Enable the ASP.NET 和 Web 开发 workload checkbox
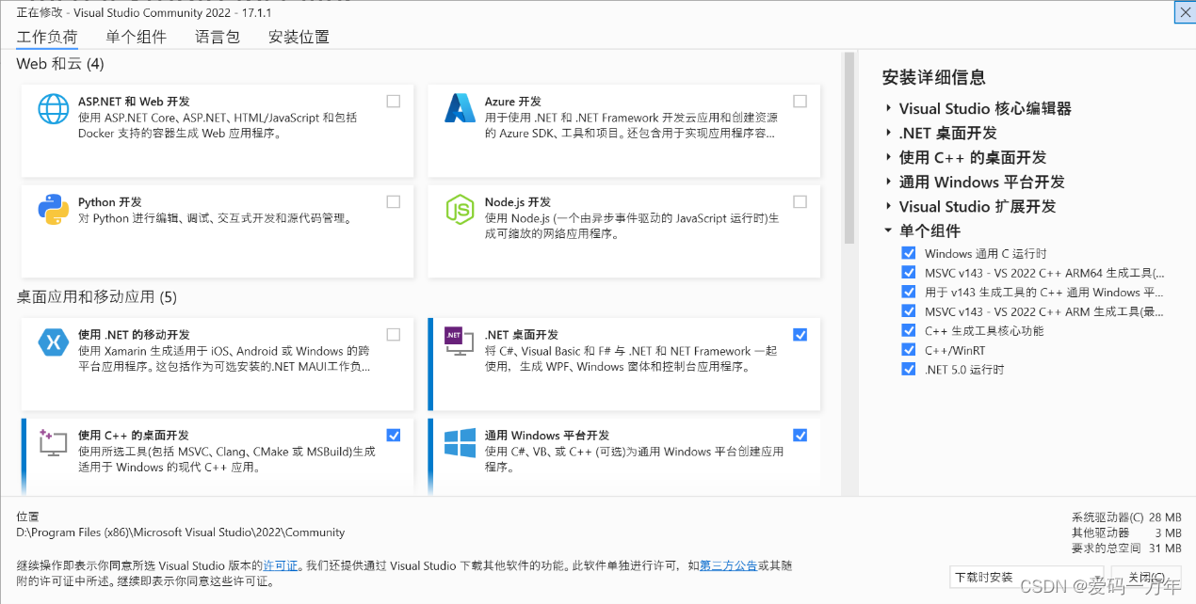The width and height of the screenshot is (1196, 604). (x=393, y=101)
